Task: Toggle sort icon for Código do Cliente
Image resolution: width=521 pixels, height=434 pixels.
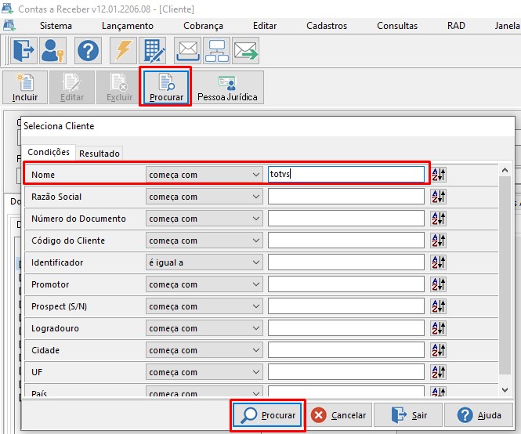Action: pyautogui.click(x=438, y=241)
